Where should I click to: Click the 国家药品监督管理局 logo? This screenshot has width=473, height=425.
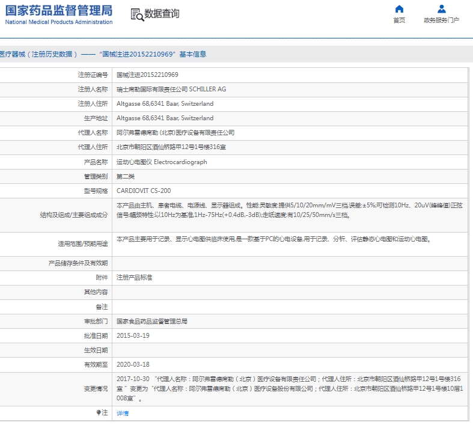pos(59,11)
